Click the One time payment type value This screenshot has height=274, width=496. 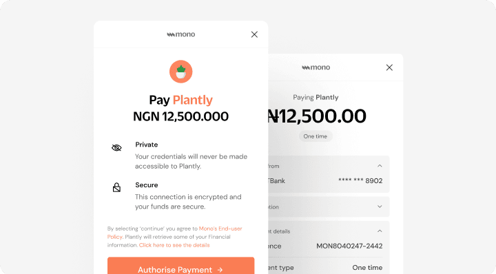click(x=367, y=267)
